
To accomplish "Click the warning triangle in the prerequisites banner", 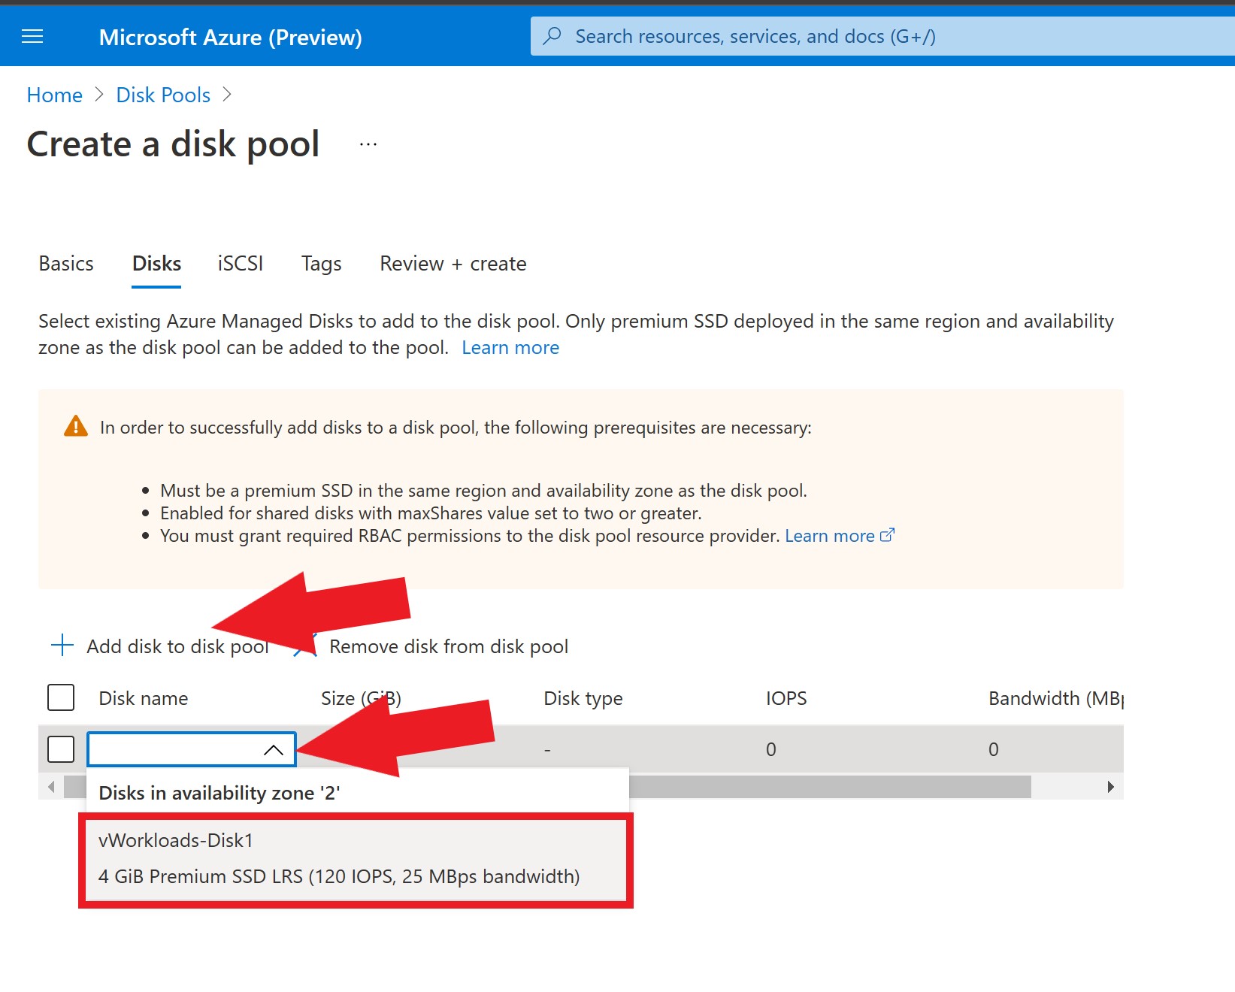I will (x=74, y=426).
